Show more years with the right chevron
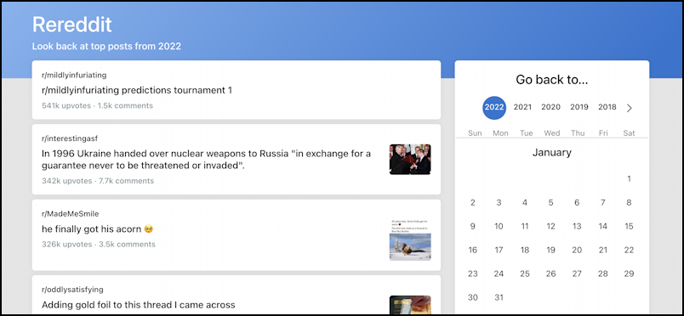Screen dimensions: 684x316 click(629, 108)
